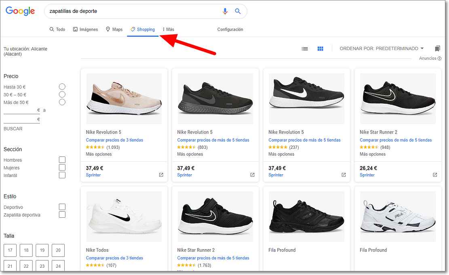449x275 pixels.
Task: Click product title Nike Star Runner 2 with 1.763 reviews
Action: [x=196, y=250]
